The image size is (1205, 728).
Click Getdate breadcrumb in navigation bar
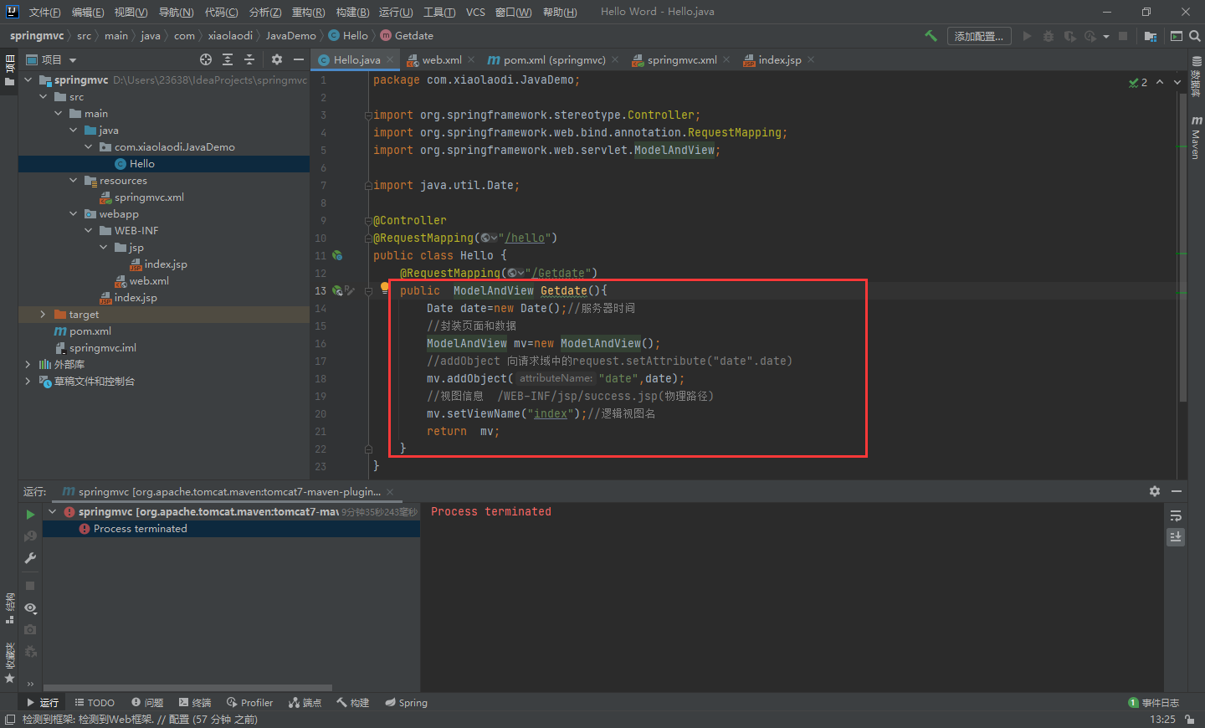pos(407,35)
